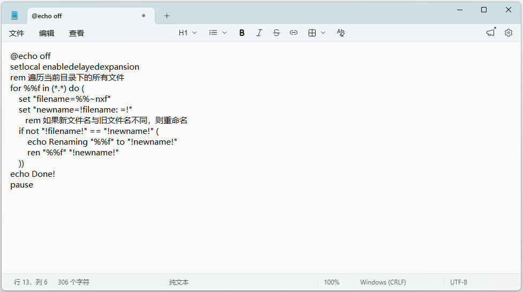
Task: Toggle bold formatting
Action: (242, 33)
